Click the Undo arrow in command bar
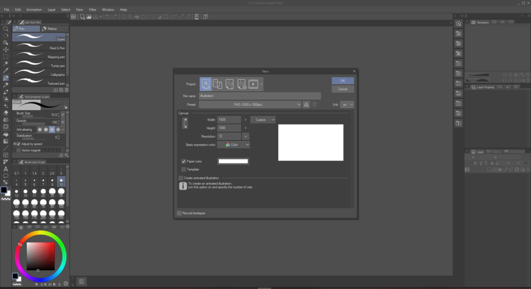This screenshot has height=289, width=531. pyautogui.click(x=108, y=17)
